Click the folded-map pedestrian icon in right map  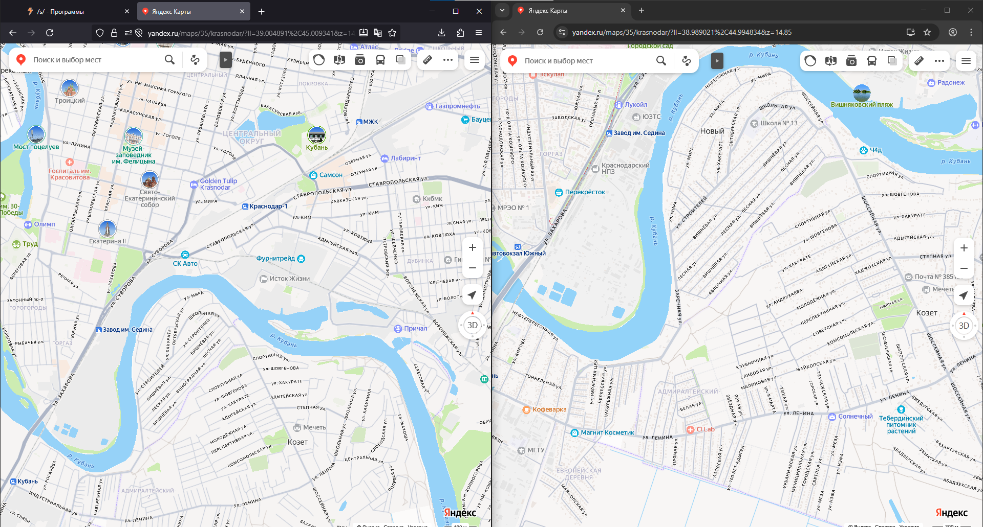click(831, 61)
